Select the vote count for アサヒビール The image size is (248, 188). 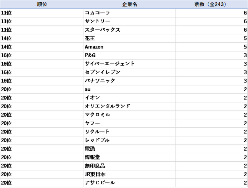(x=211, y=183)
